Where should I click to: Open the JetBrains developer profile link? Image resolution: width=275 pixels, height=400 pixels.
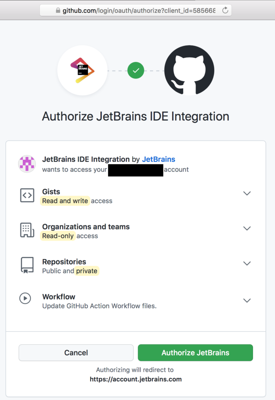(x=158, y=159)
